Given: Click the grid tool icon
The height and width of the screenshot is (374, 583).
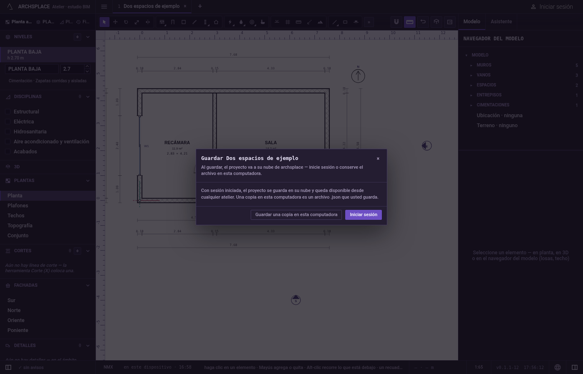Looking at the screenshot, I should pyautogui.click(x=288, y=22).
